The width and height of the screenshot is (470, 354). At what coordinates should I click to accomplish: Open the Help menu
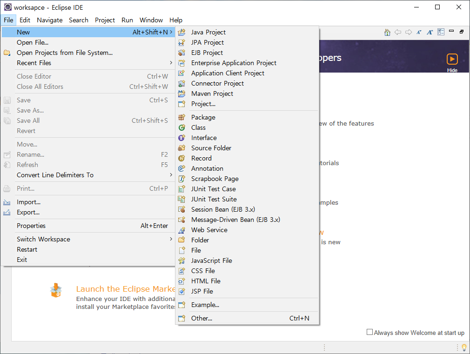(175, 20)
